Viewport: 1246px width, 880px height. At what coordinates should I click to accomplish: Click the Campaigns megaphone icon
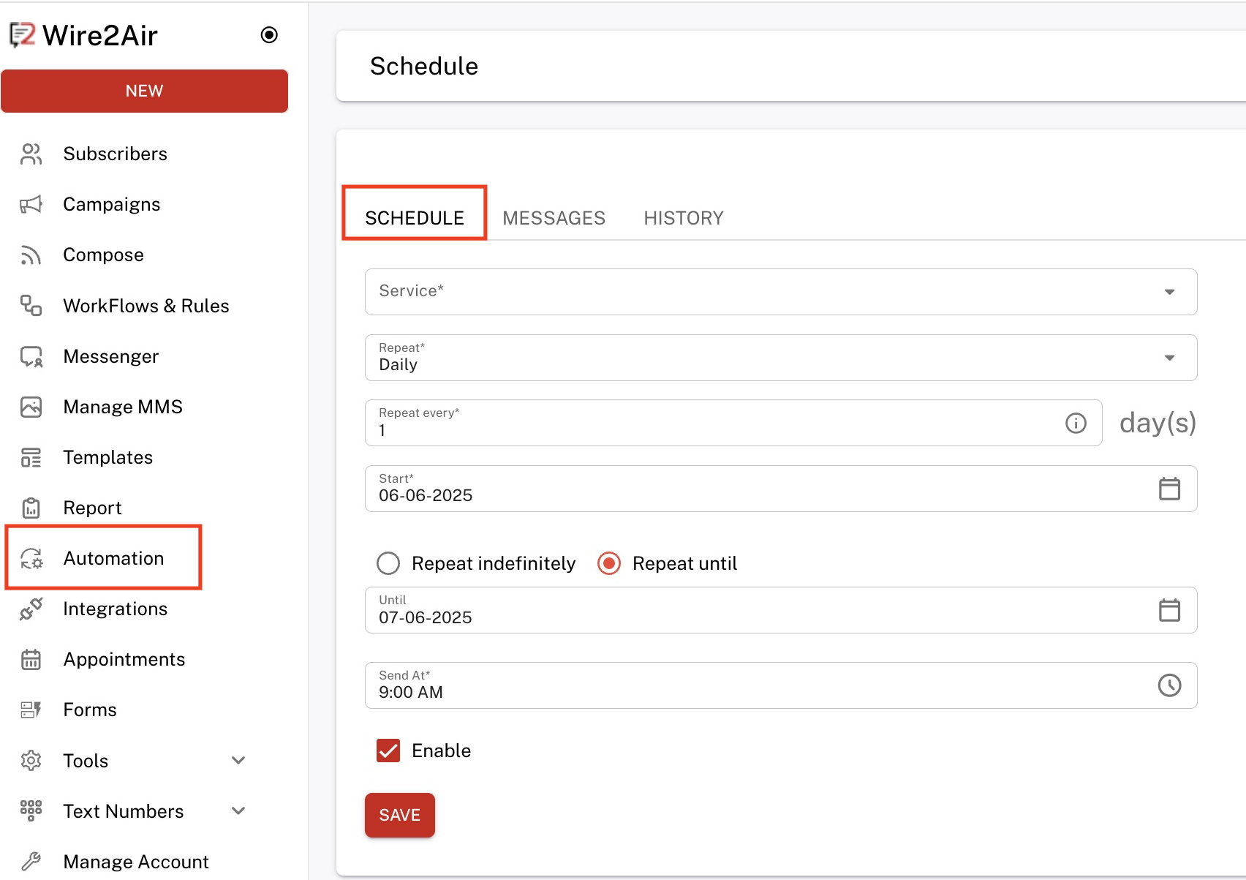coord(31,204)
